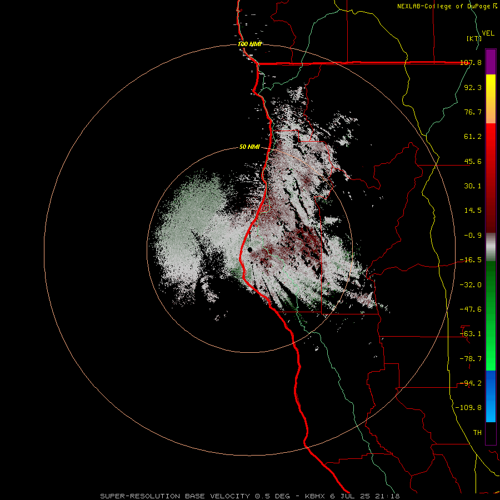Click the black radar site dot

click(x=250, y=249)
